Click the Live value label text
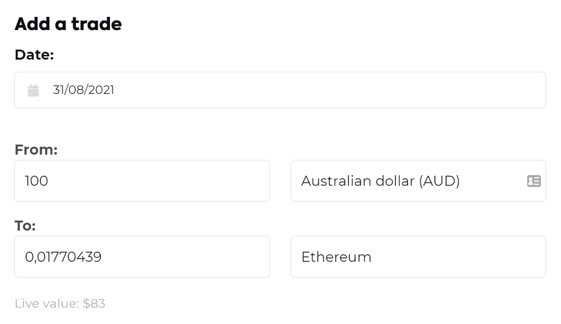561x324 pixels. click(46, 303)
